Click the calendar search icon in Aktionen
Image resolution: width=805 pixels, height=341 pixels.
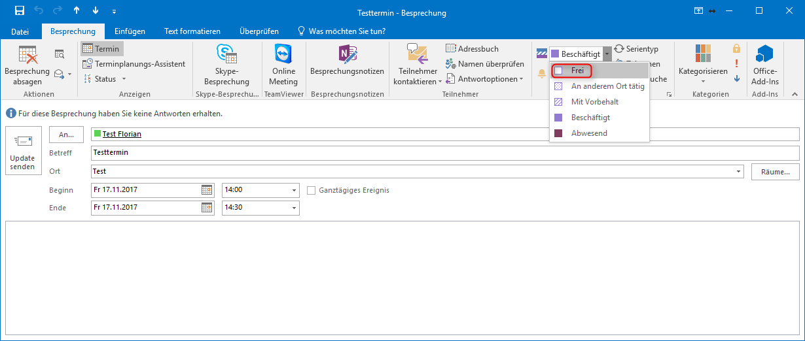coord(60,54)
